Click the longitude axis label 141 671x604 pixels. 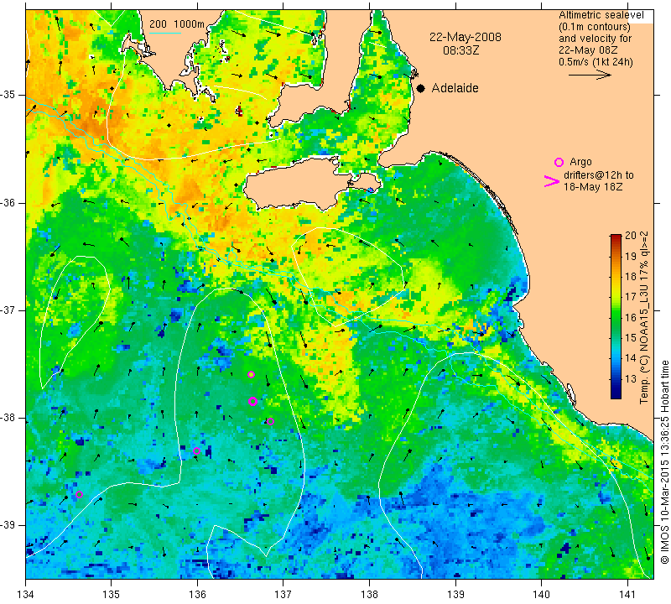pos(627,594)
